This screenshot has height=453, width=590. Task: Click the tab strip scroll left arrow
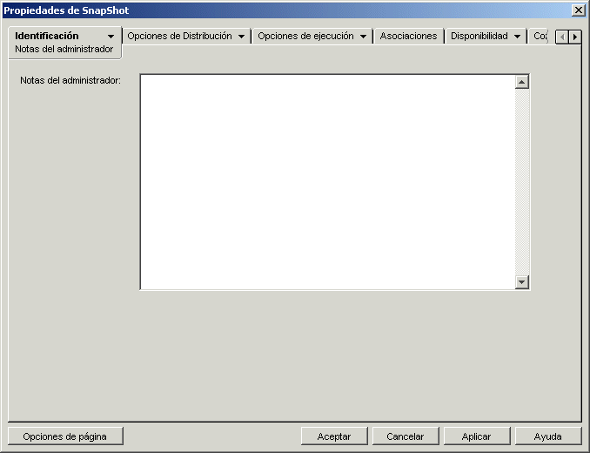562,37
